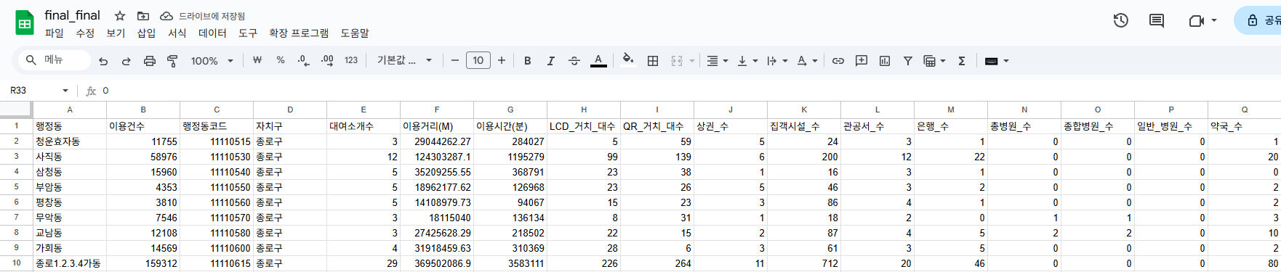This screenshot has width=1281, height=272.
Task: Toggle italic formatting
Action: click(551, 61)
